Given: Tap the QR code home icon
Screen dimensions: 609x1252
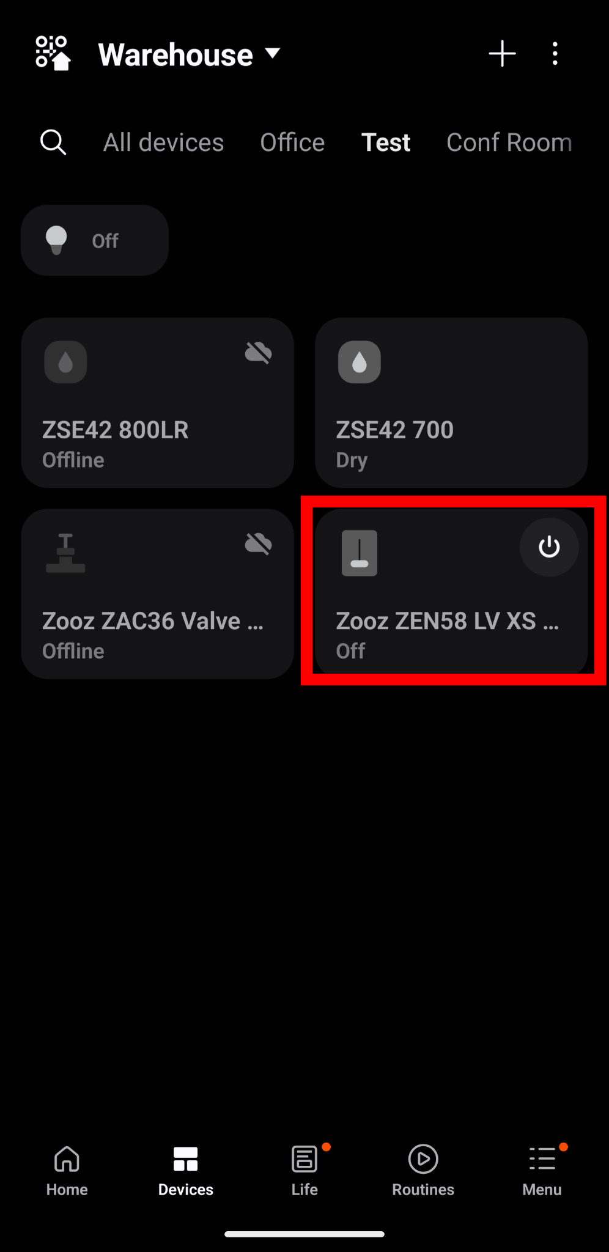Looking at the screenshot, I should pyautogui.click(x=53, y=54).
